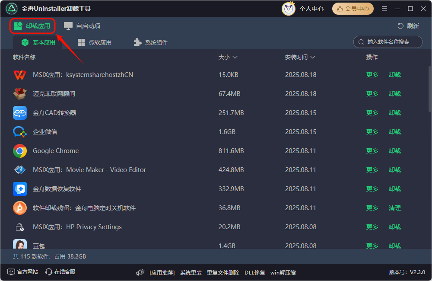Select the Google Chrome name text
432x281 pixels.
[x=56, y=151]
